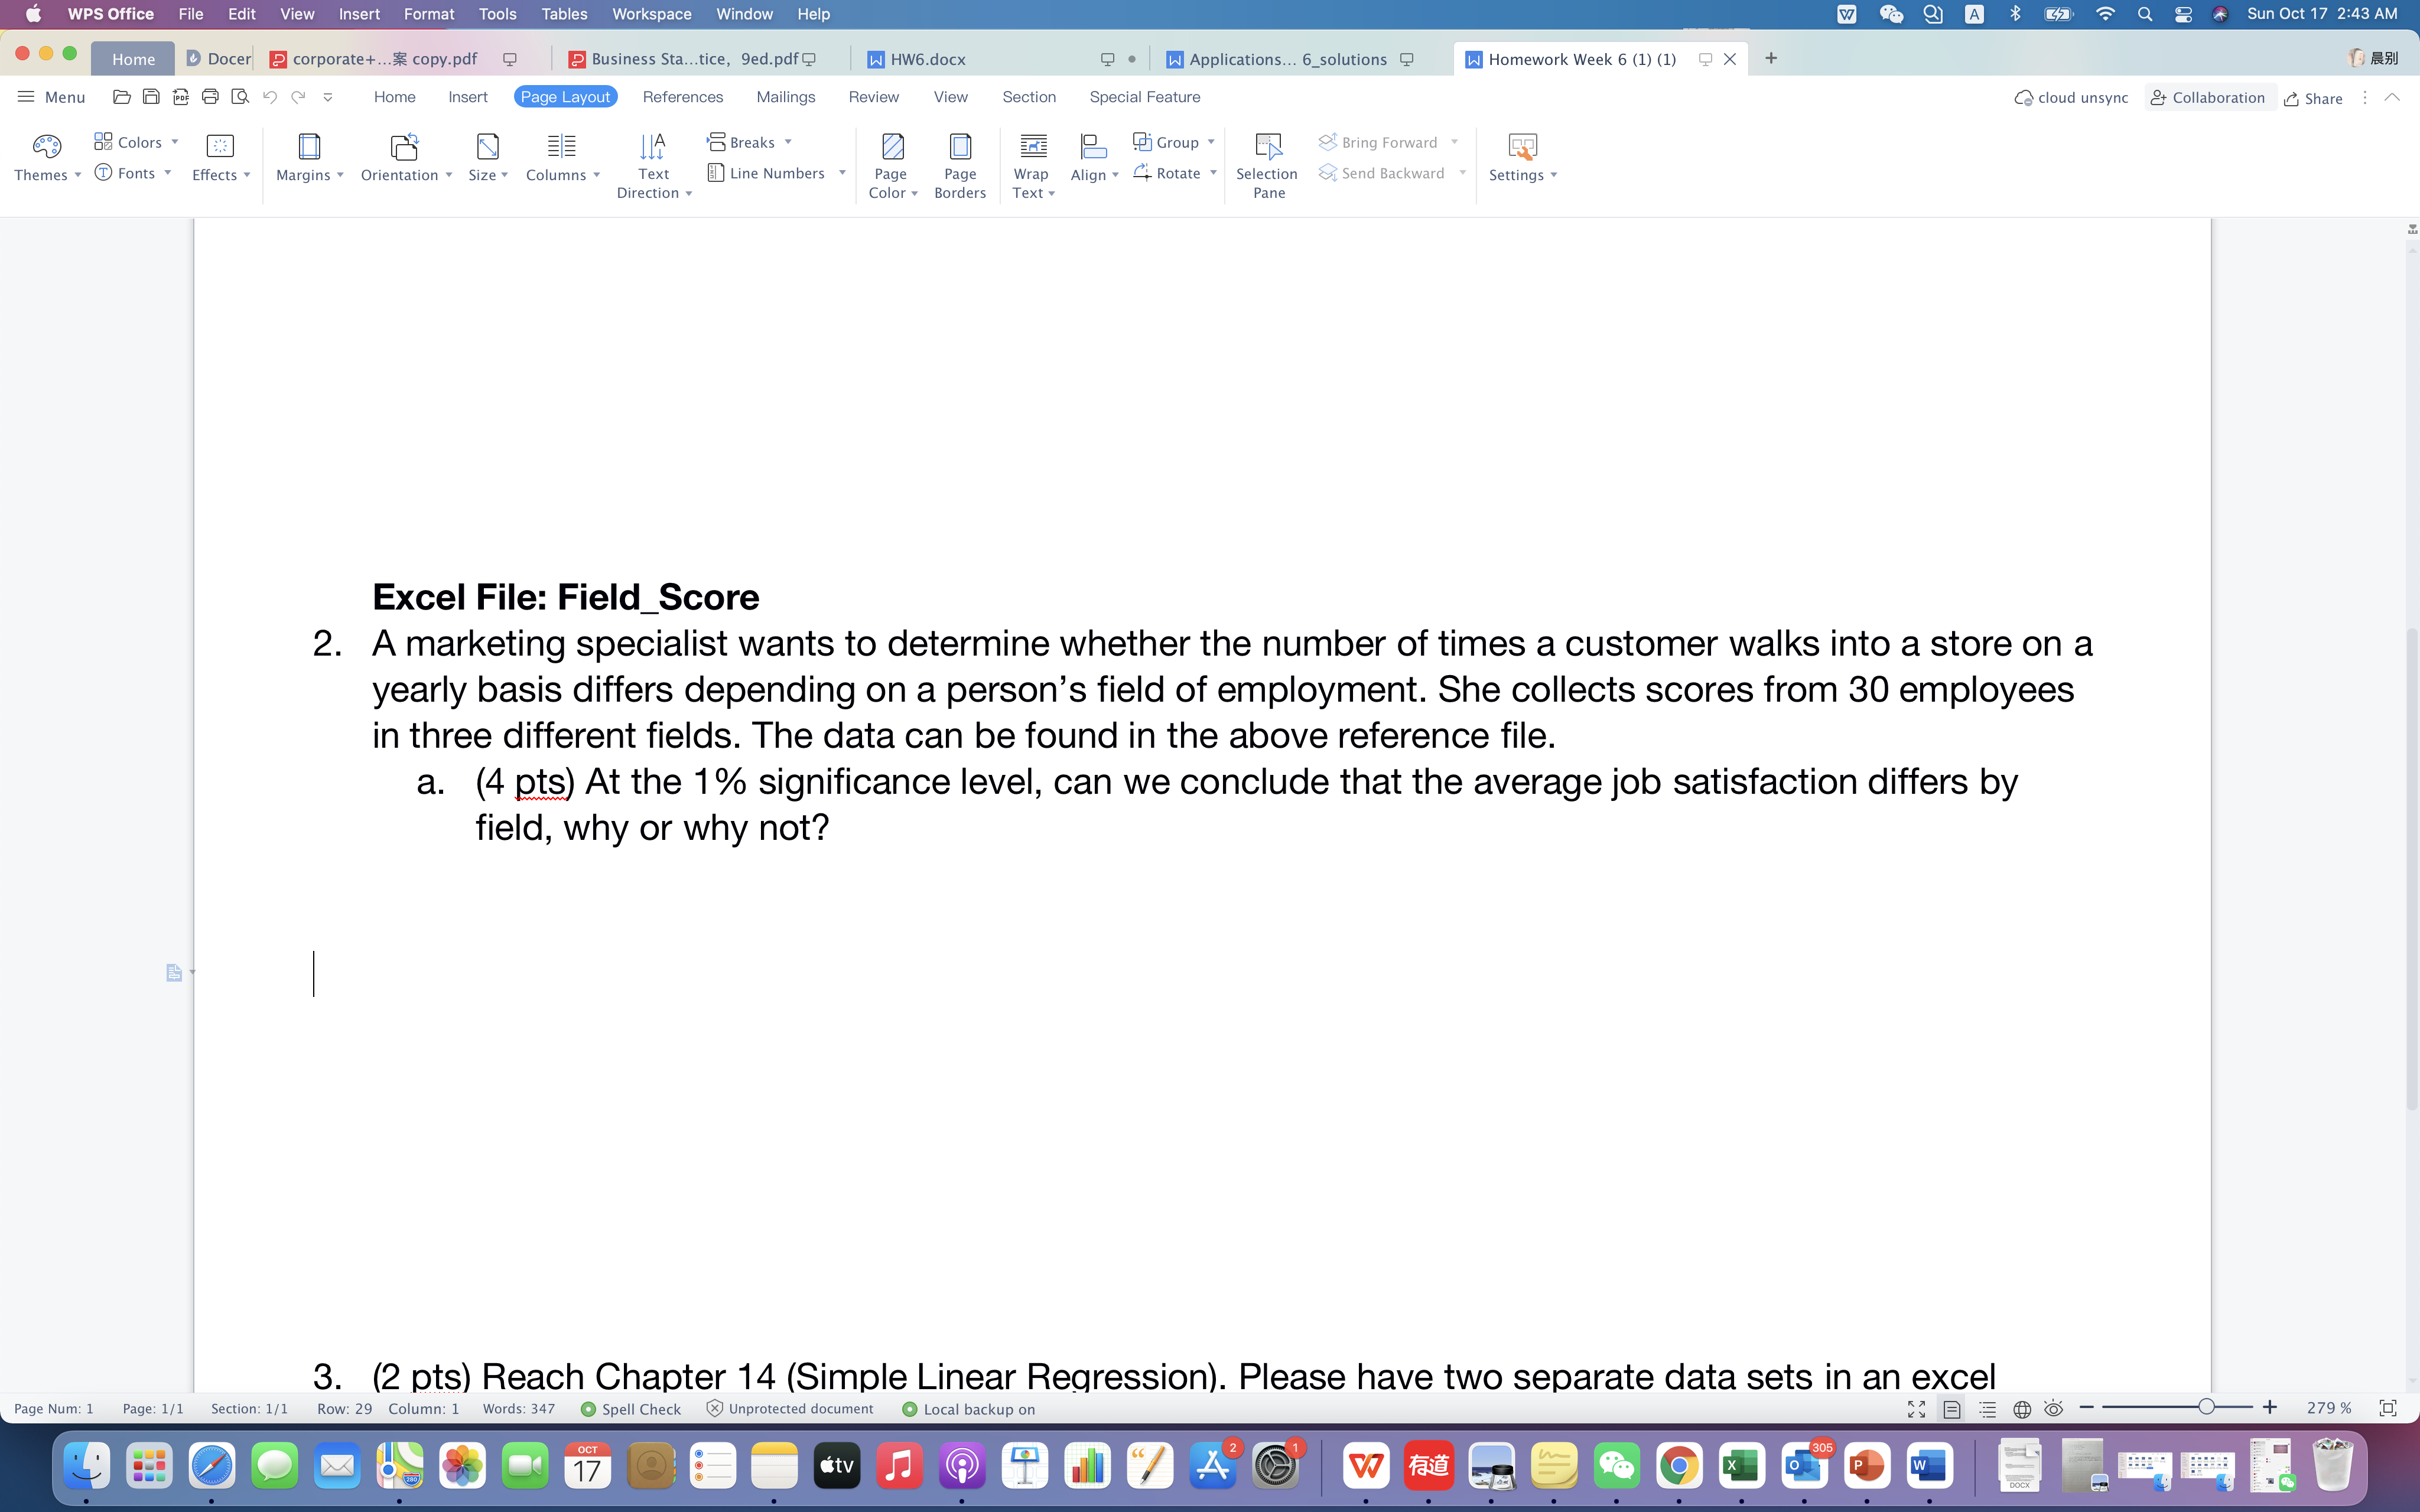The width and height of the screenshot is (2420, 1512).
Task: Click Unprotected document status toggle
Action: pyautogui.click(x=789, y=1408)
